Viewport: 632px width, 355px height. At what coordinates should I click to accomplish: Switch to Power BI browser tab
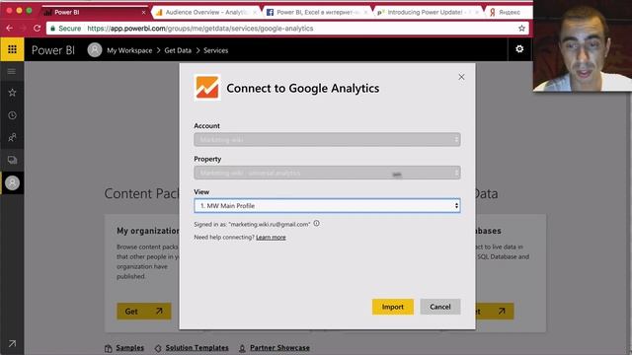[x=95, y=13]
